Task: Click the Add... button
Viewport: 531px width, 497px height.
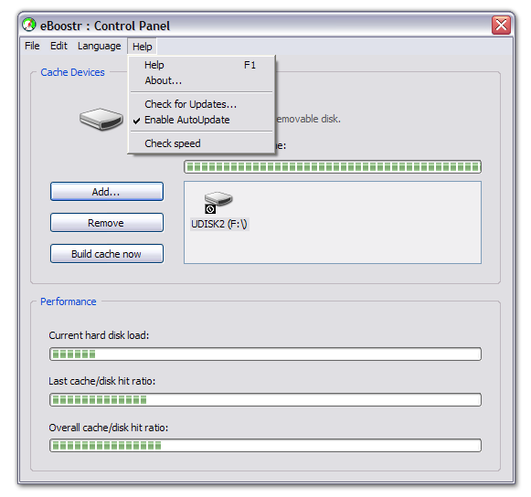Action: pos(107,192)
